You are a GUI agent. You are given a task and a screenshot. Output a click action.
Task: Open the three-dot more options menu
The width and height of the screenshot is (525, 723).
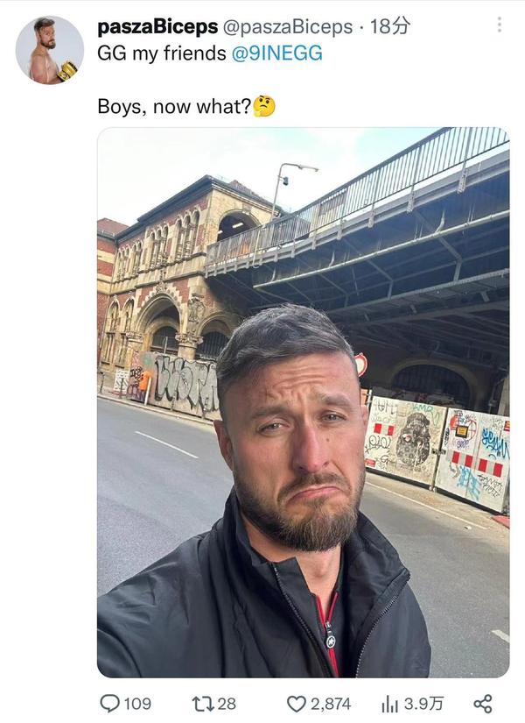500,25
